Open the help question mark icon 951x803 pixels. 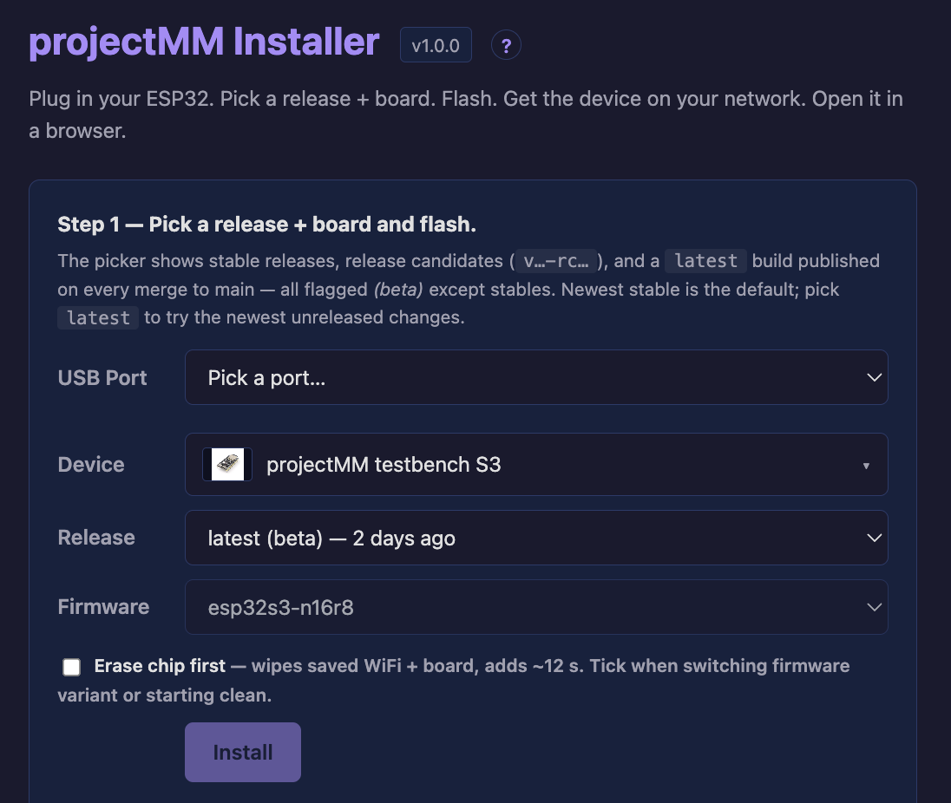[506, 45]
